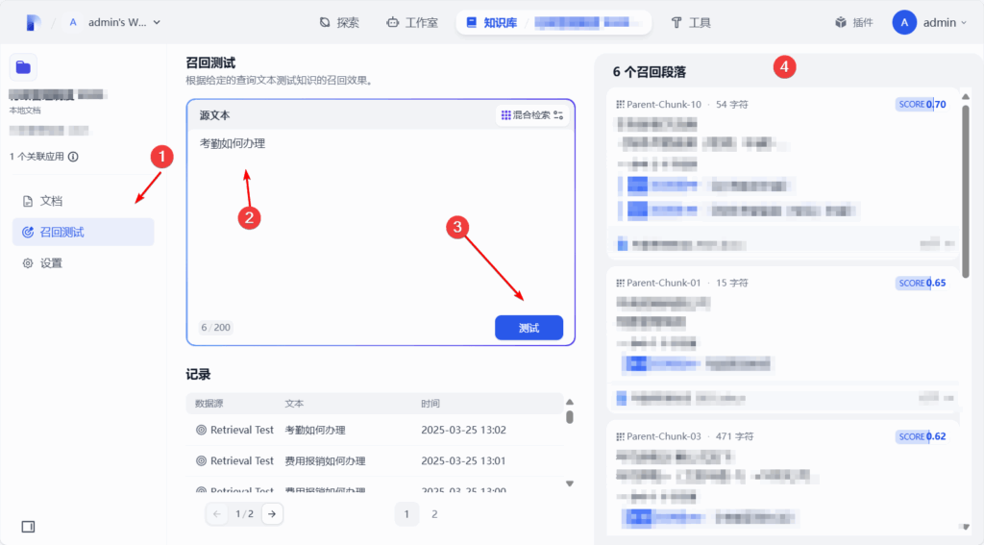Open the 混合检索 retrieval settings
Viewport: 984px width, 545px height.
point(531,115)
